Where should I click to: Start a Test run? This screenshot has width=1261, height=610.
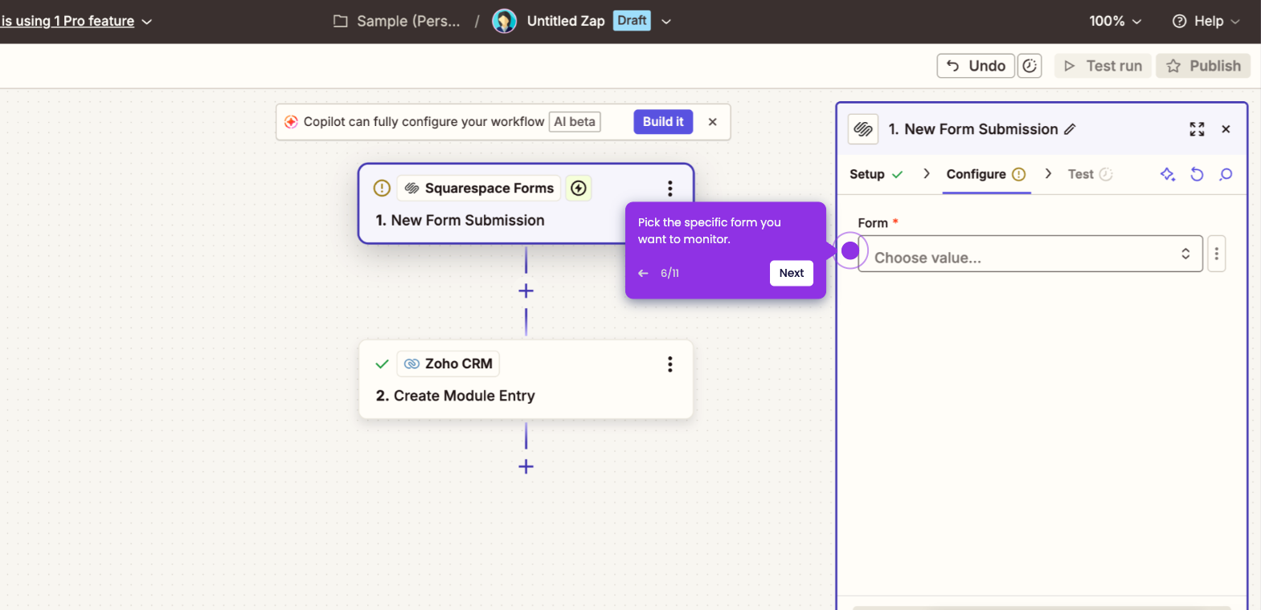[x=1103, y=66]
